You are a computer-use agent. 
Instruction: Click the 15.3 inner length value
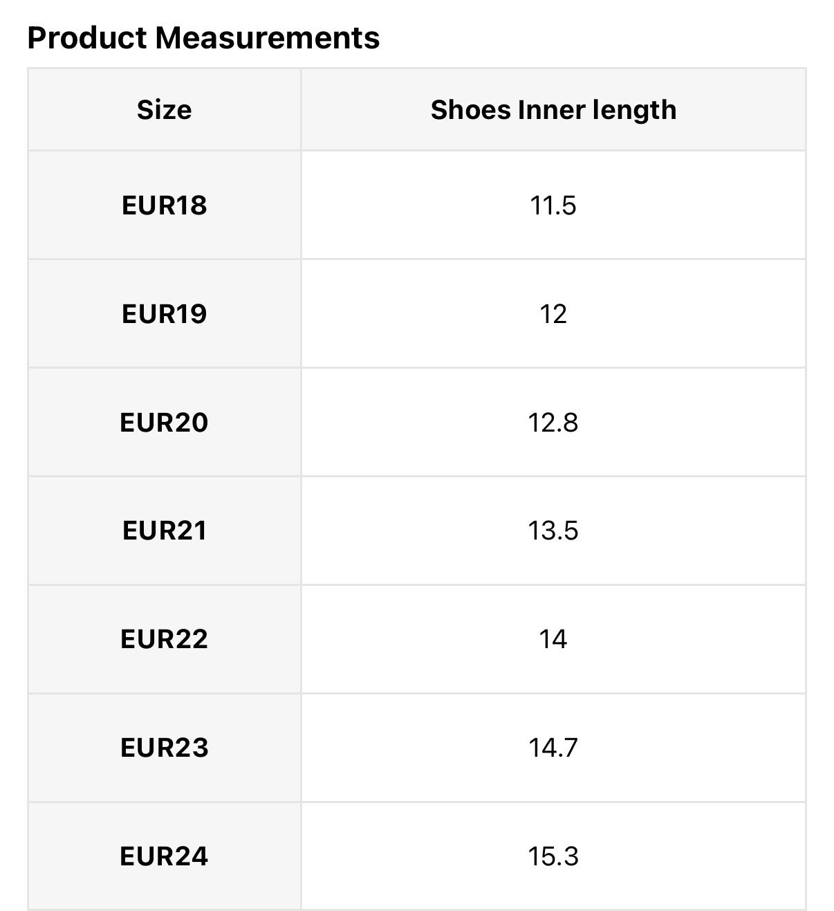click(x=553, y=856)
